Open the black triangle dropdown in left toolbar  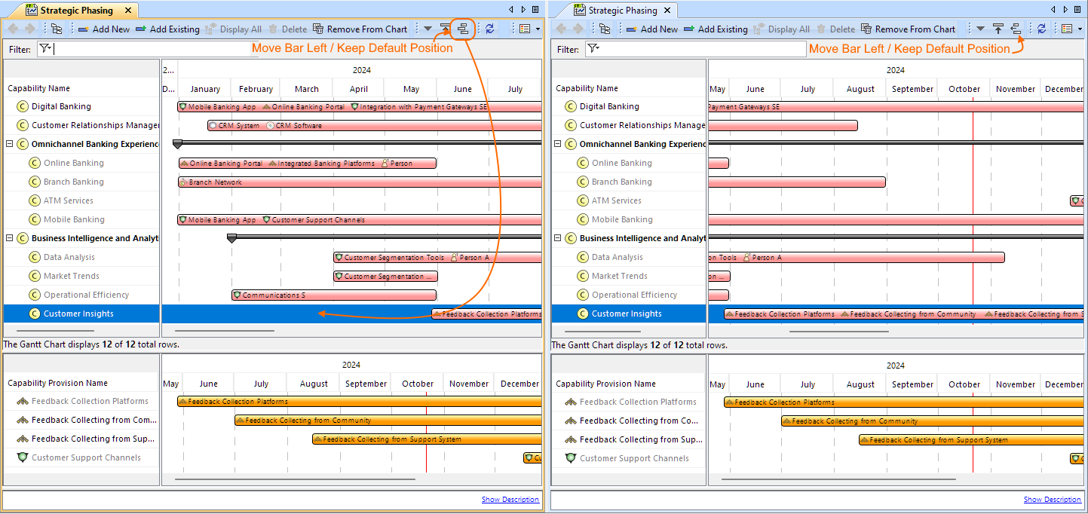pyautogui.click(x=428, y=29)
